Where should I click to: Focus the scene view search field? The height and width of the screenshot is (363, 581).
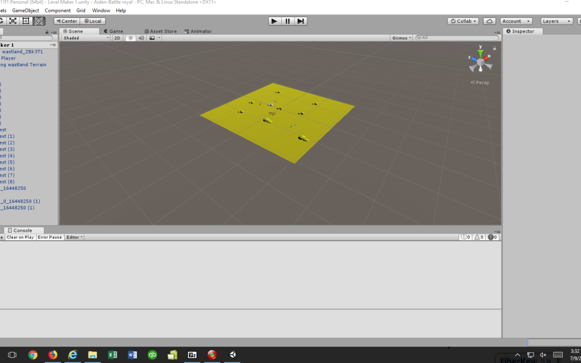457,38
